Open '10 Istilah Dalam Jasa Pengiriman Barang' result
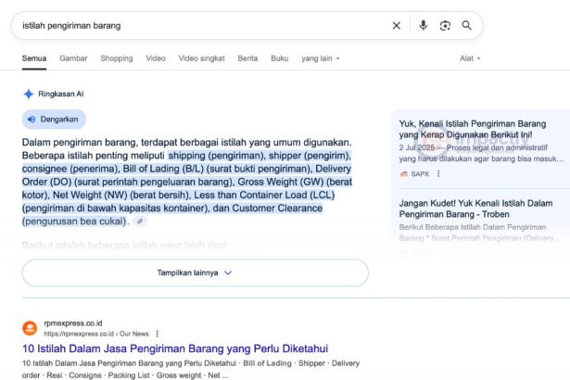The image size is (570, 380). click(x=175, y=348)
